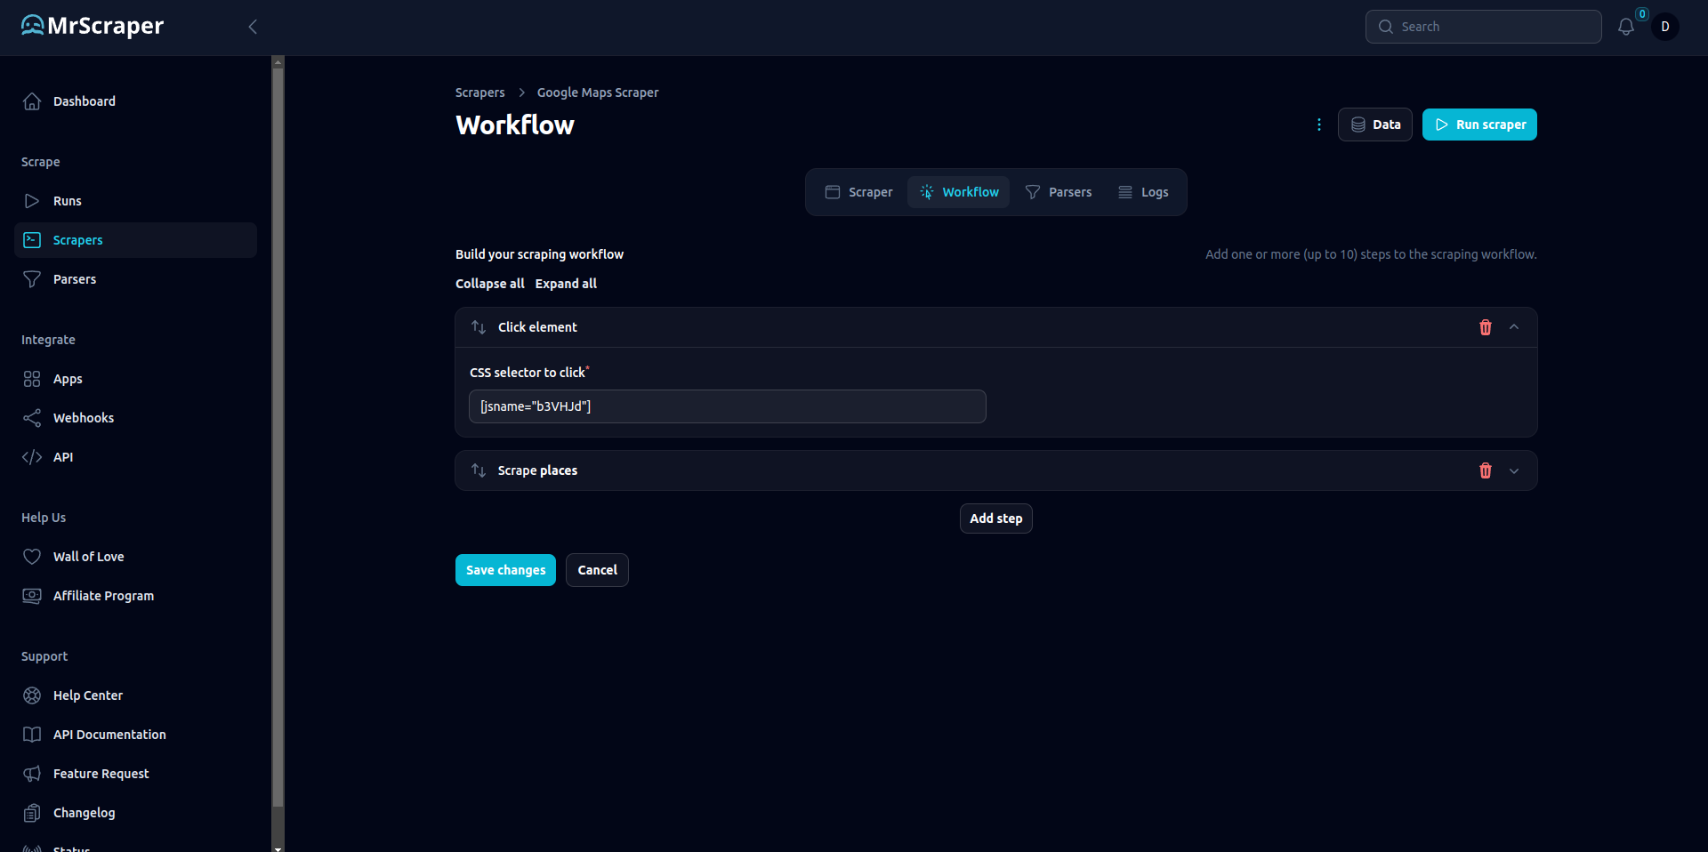This screenshot has width=1708, height=852.
Task: Go to Runs in the sidebar
Action: (x=135, y=201)
